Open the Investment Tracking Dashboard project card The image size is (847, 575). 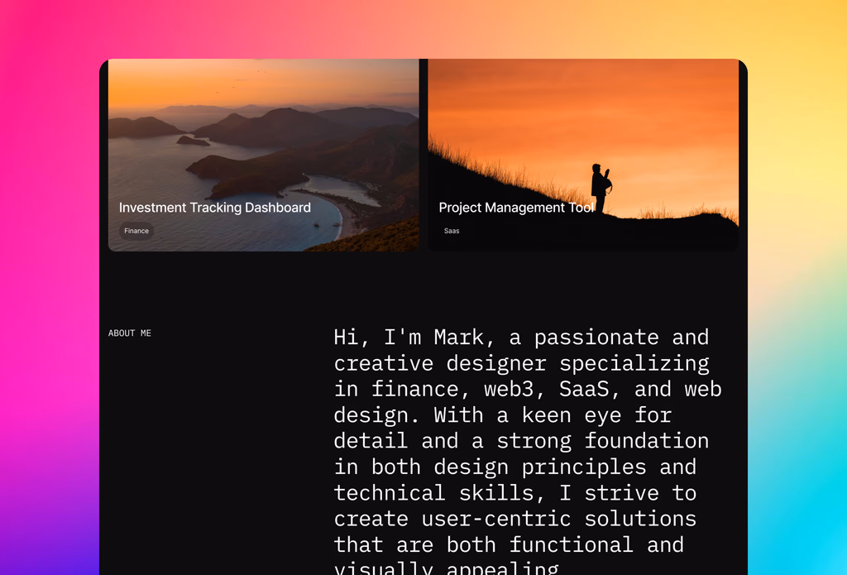pyautogui.click(x=264, y=155)
